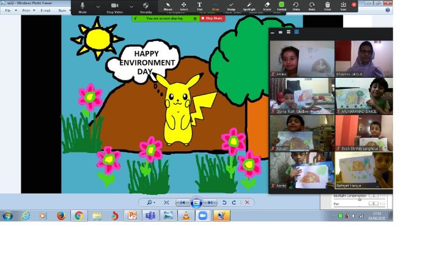Select the Stamp annotation tool
428x275 pixels.
(x=231, y=7)
